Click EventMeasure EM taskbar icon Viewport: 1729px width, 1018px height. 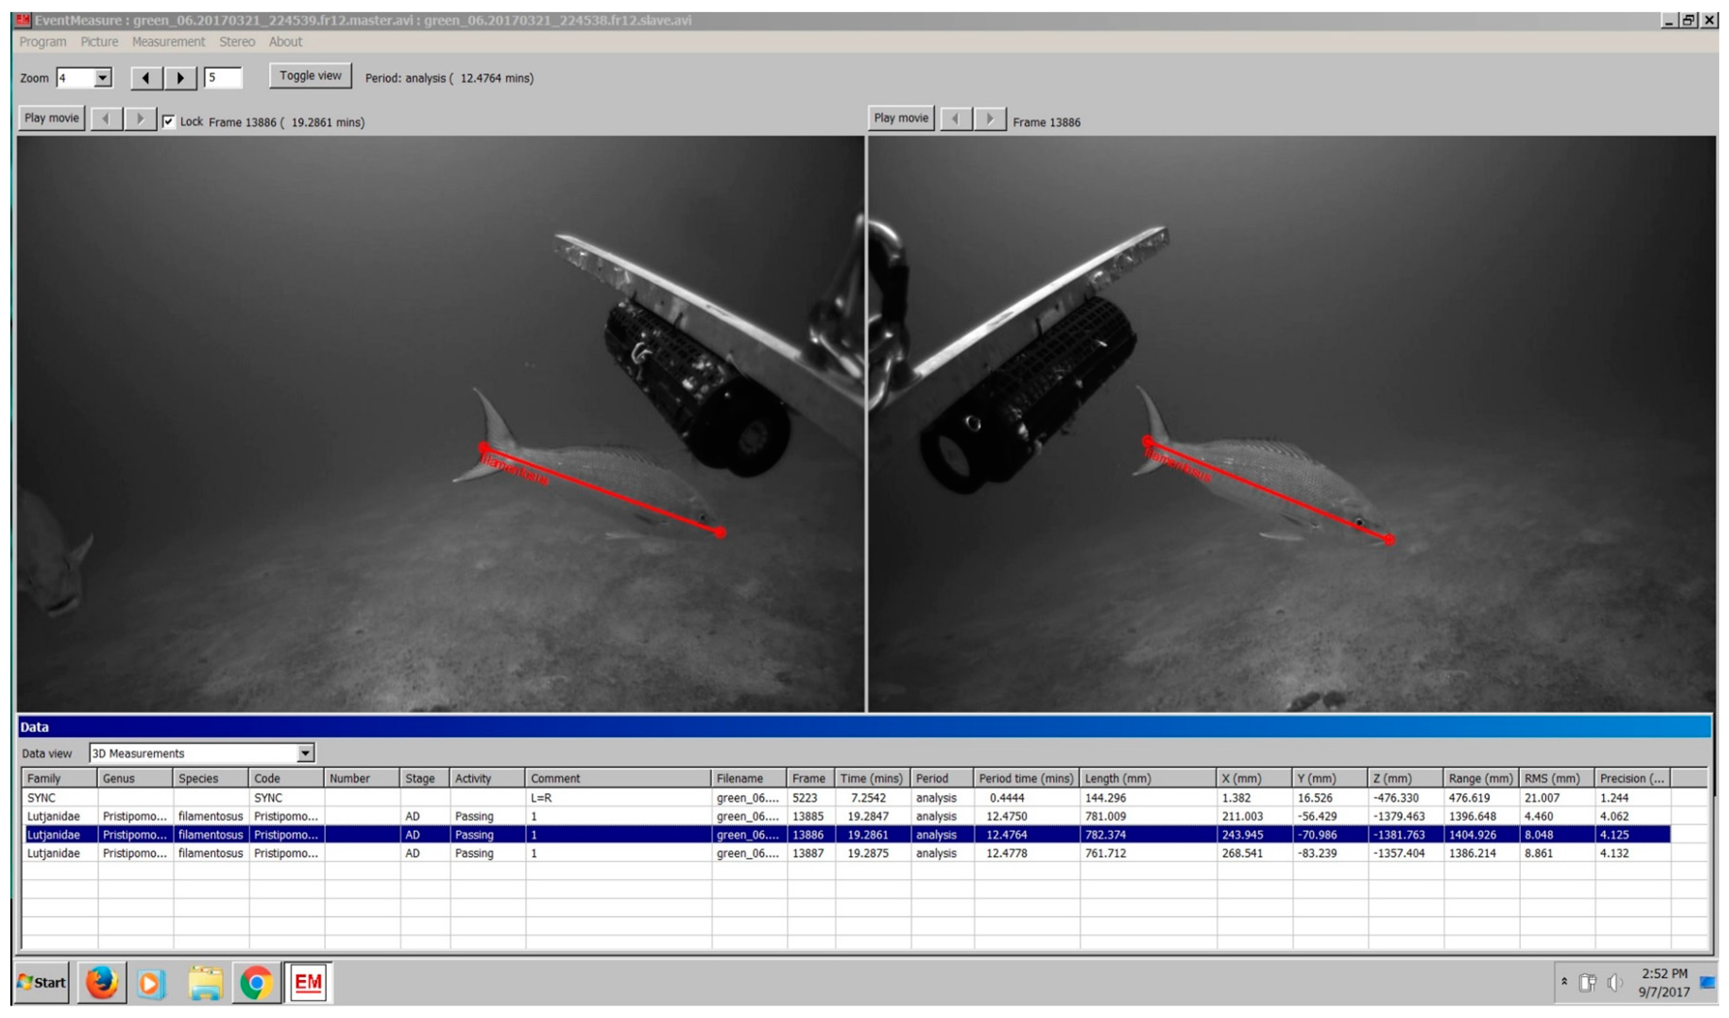308,983
